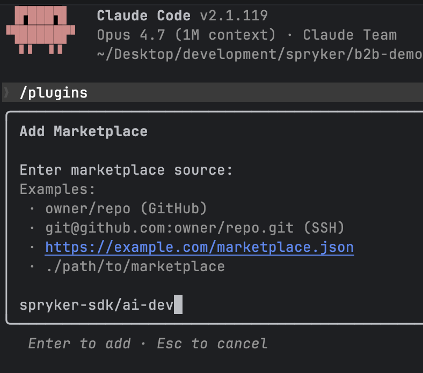Click the Claude Team label

(x=350, y=35)
